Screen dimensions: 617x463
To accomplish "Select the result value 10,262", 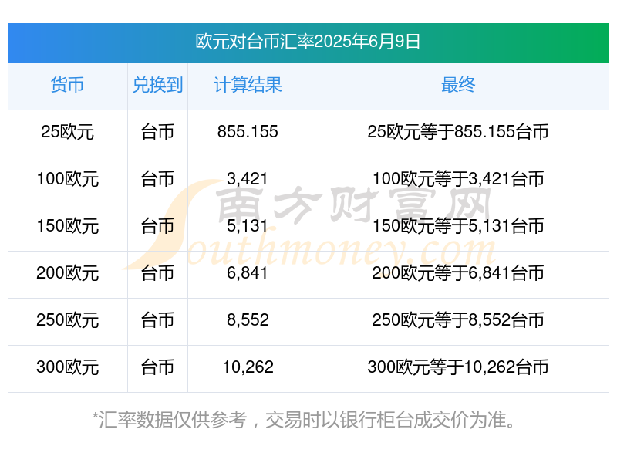I will (248, 367).
